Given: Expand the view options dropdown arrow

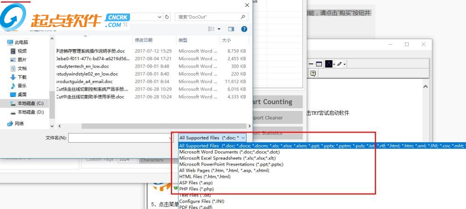Looking at the screenshot, I should point(218,29).
